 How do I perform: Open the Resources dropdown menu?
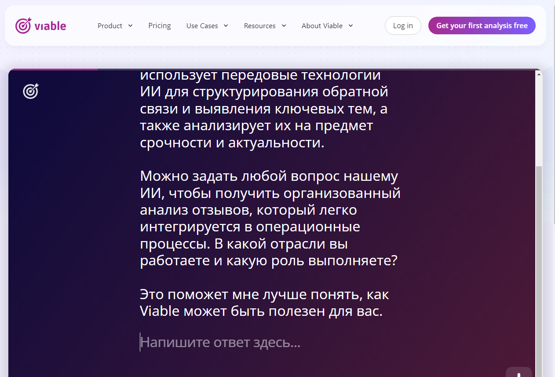(265, 26)
